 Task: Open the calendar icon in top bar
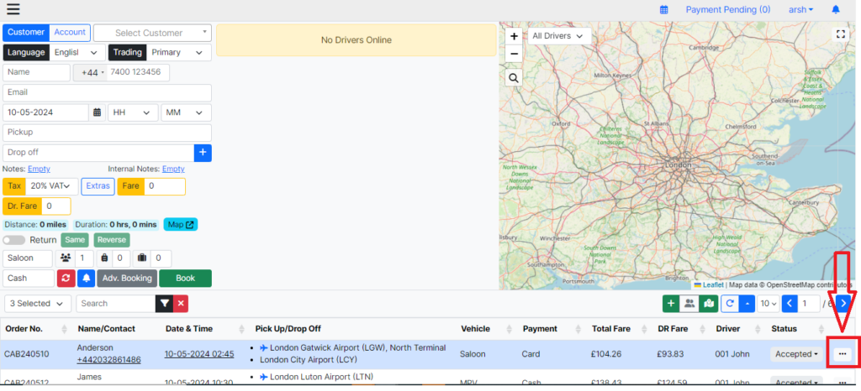pos(664,10)
